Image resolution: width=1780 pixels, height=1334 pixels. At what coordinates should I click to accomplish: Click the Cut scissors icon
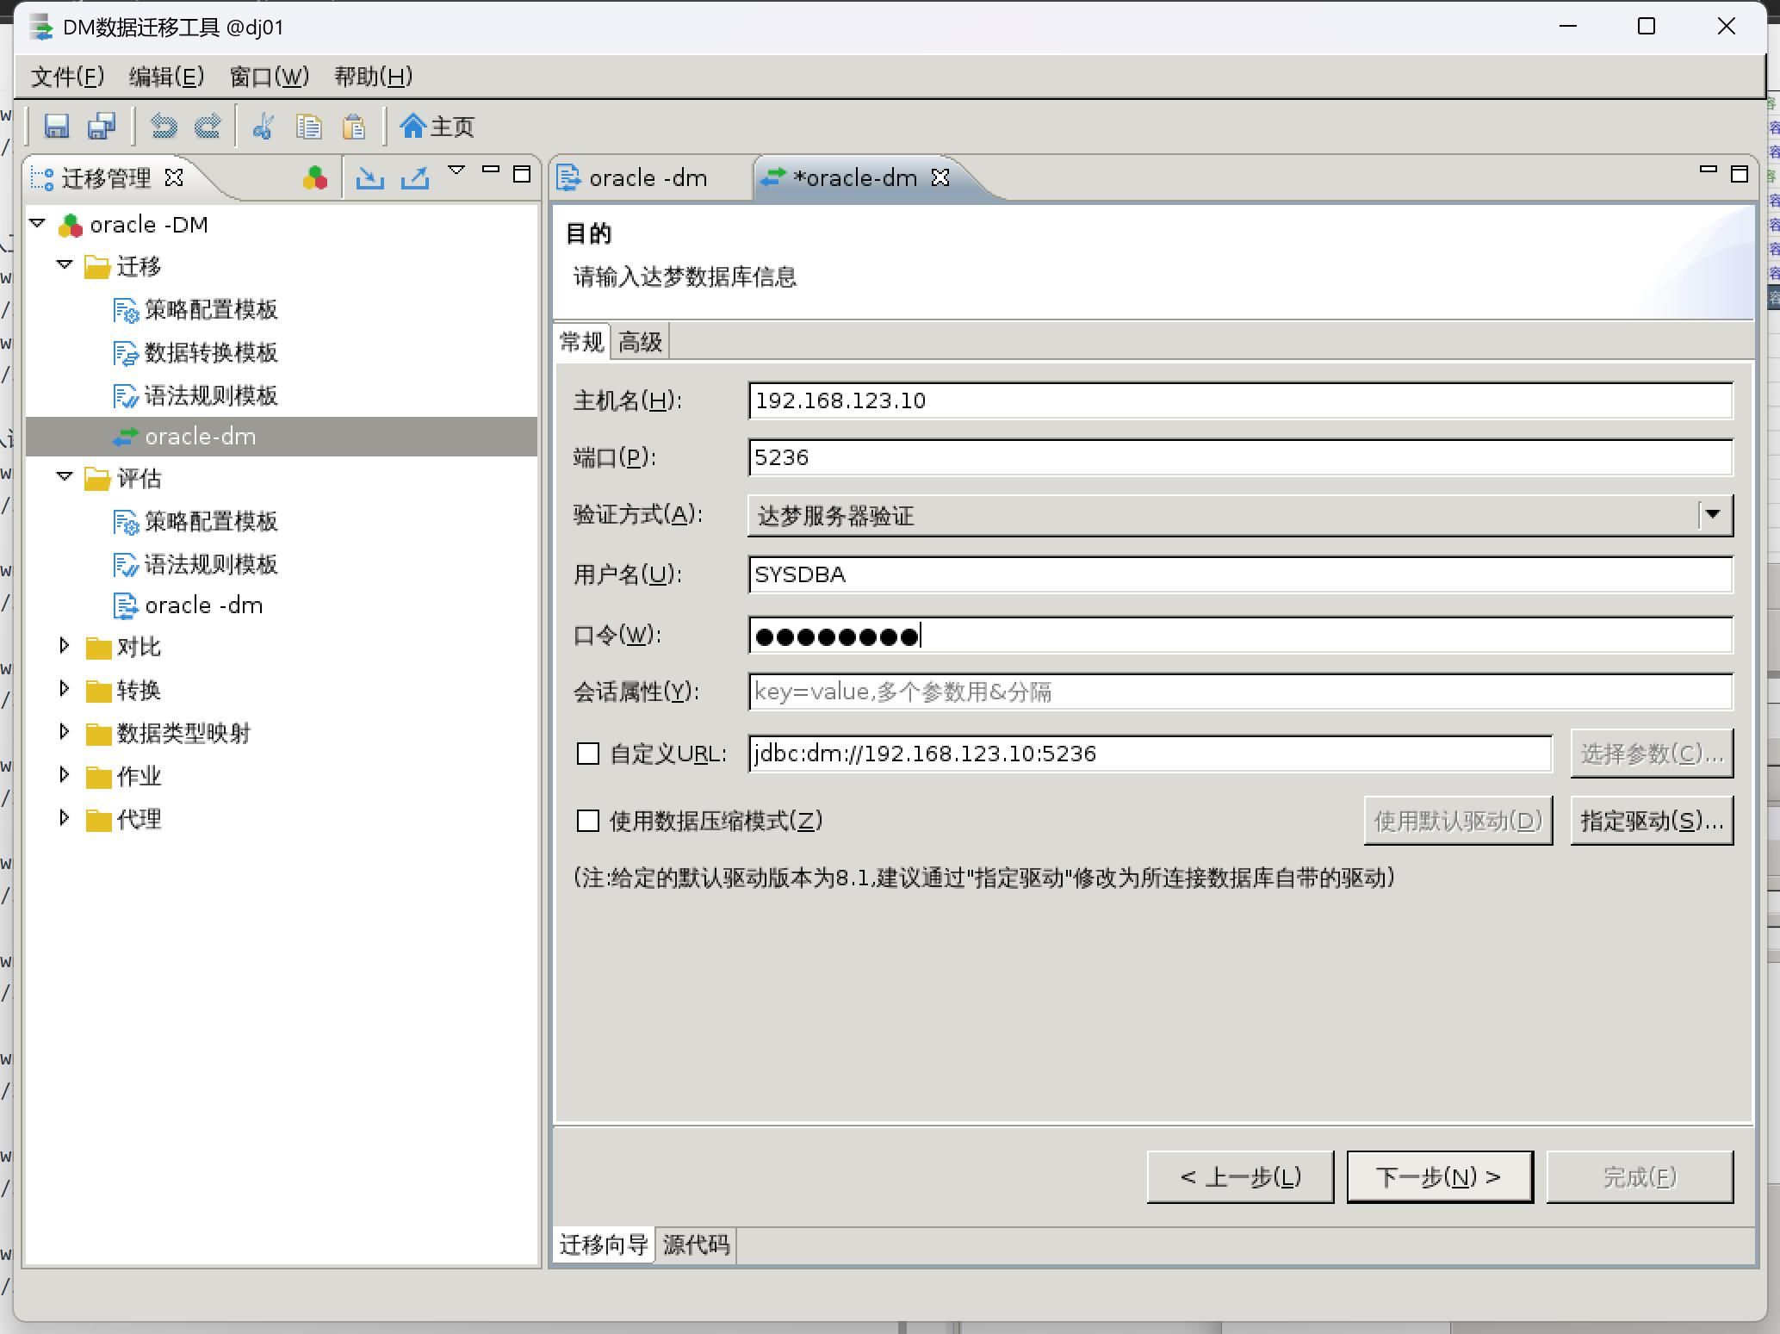coord(263,127)
